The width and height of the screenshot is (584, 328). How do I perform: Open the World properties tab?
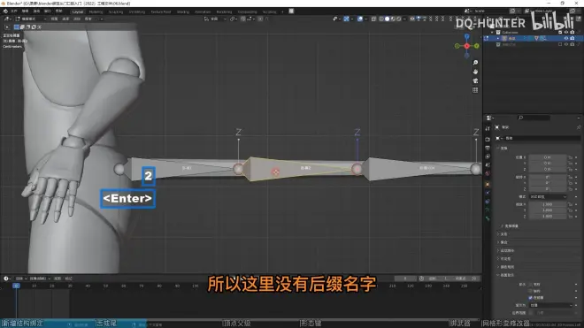coord(488,173)
